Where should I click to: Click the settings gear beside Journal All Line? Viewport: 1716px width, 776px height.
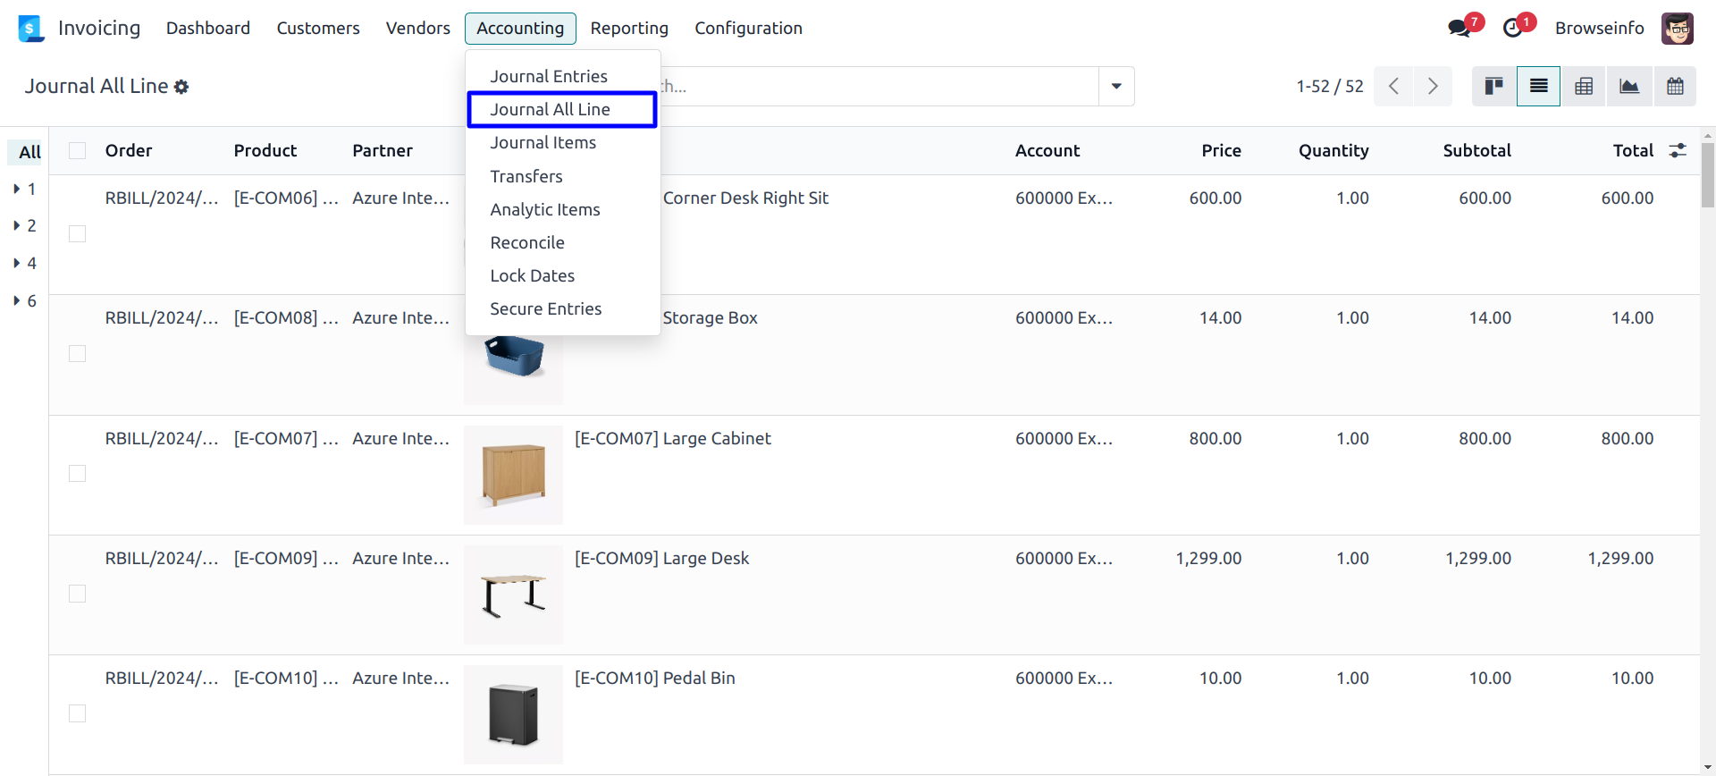181,87
